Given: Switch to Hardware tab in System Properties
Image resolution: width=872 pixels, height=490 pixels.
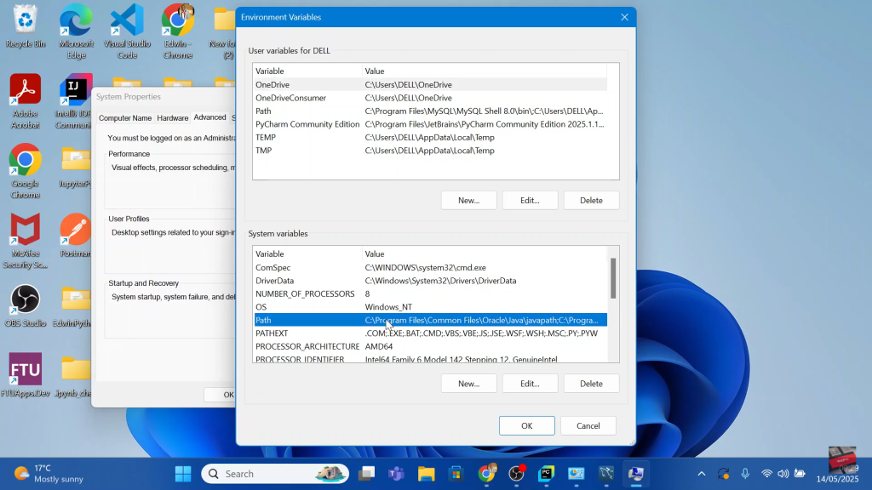Looking at the screenshot, I should (x=172, y=118).
